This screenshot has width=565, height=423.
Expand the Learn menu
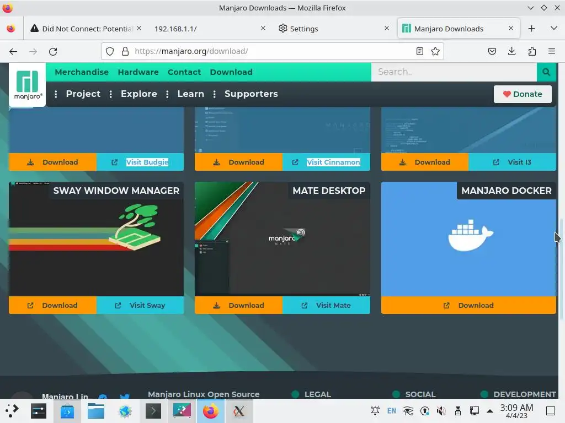tap(190, 94)
